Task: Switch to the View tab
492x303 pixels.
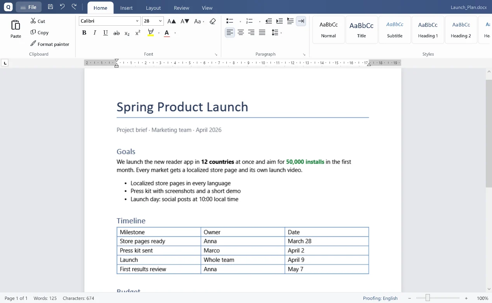Action: tap(207, 8)
